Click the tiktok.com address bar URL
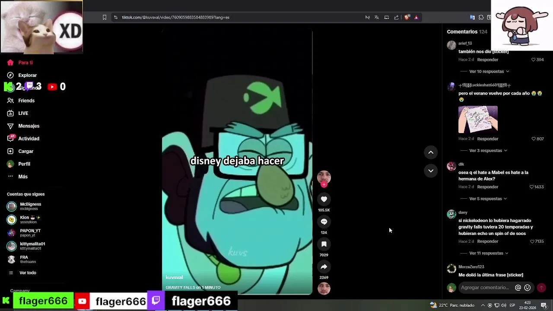This screenshot has height=311, width=553. tap(175, 17)
